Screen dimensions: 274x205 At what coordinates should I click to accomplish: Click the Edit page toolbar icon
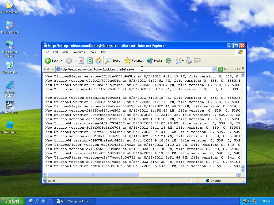tap(197, 61)
